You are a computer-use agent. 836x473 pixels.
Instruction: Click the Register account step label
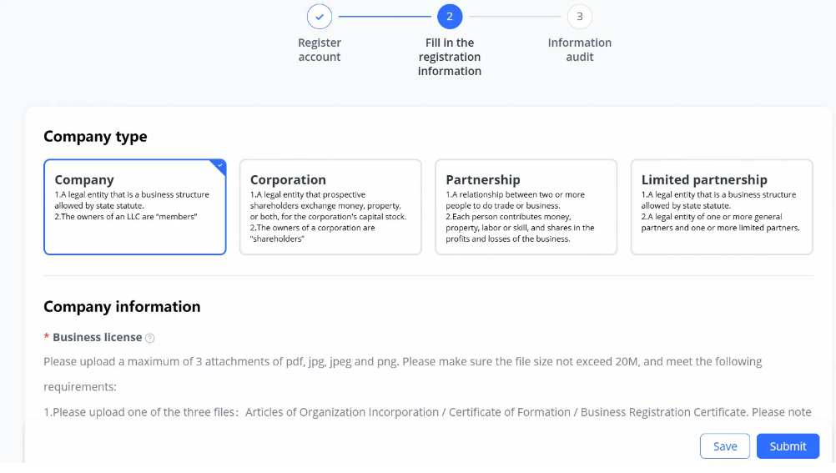click(320, 50)
